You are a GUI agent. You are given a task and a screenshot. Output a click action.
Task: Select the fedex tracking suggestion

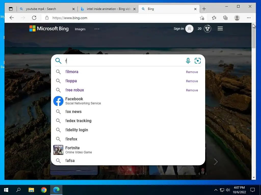pyautogui.click(x=128, y=121)
